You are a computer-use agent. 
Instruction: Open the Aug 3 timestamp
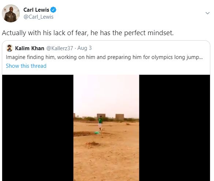point(85,48)
